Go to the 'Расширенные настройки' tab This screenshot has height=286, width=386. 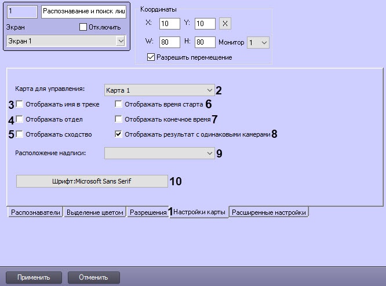click(269, 212)
